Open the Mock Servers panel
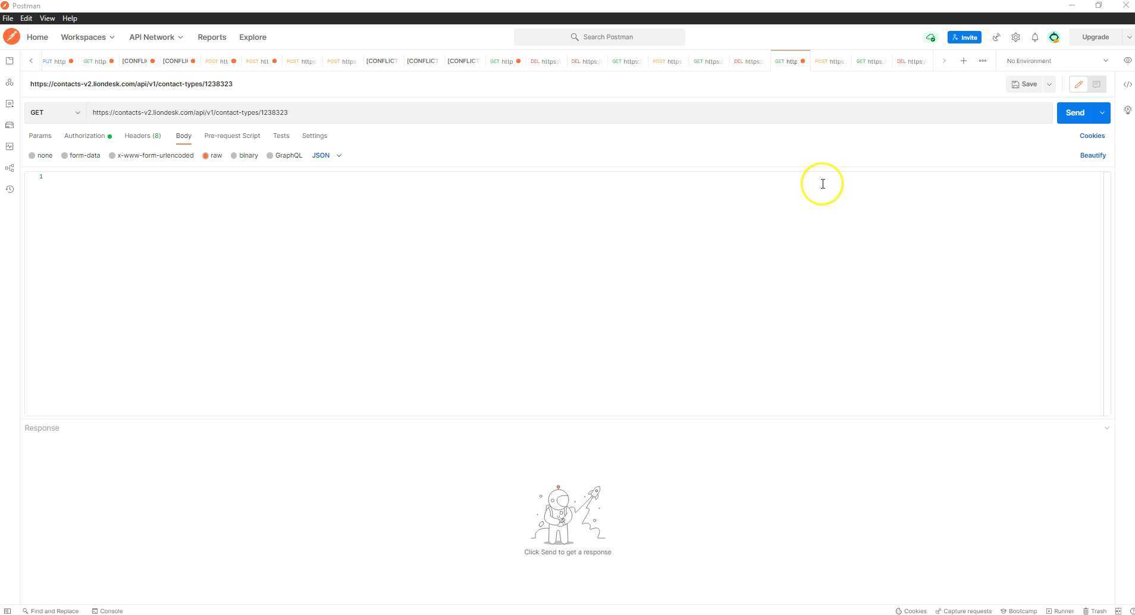The image size is (1135, 615). [10, 125]
